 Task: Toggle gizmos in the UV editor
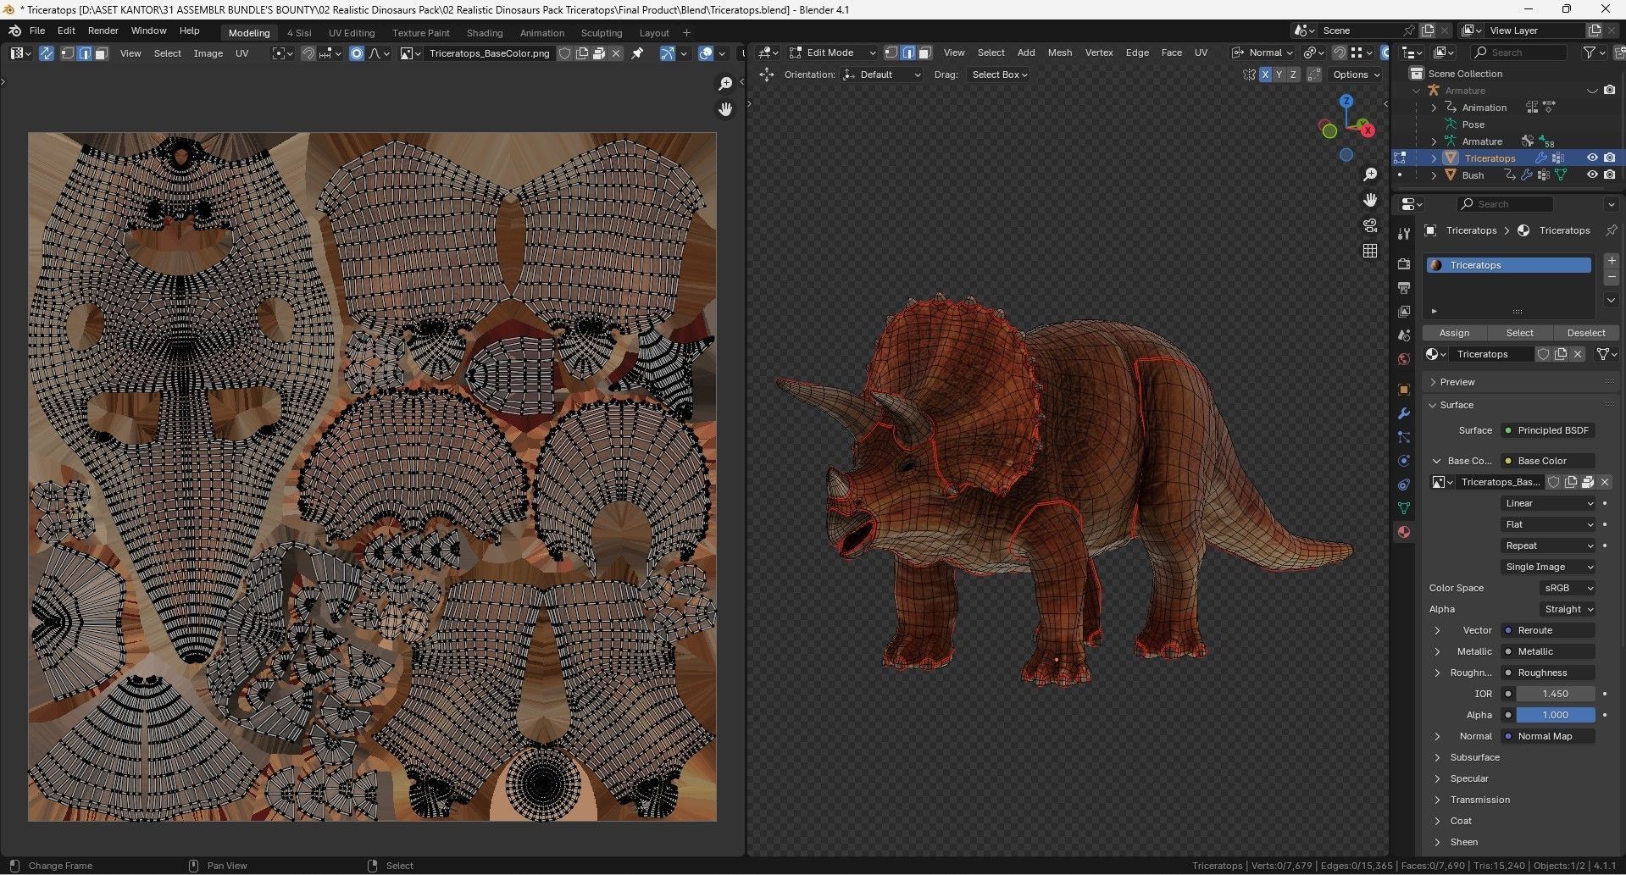(x=668, y=53)
